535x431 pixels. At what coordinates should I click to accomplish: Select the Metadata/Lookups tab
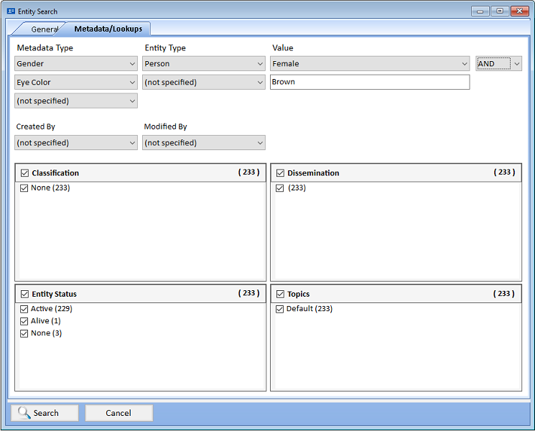pyautogui.click(x=108, y=29)
